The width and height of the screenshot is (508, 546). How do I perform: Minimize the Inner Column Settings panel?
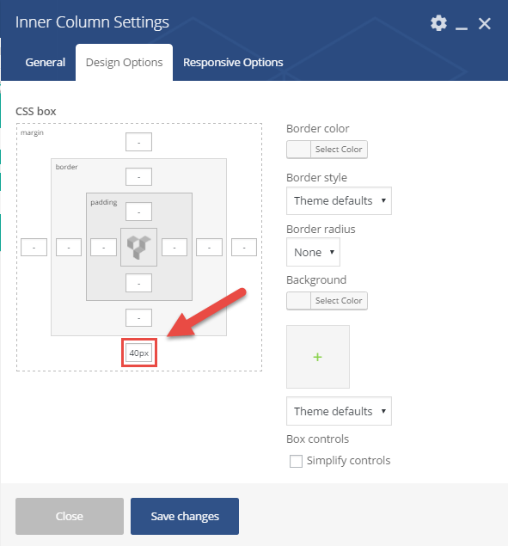click(462, 24)
